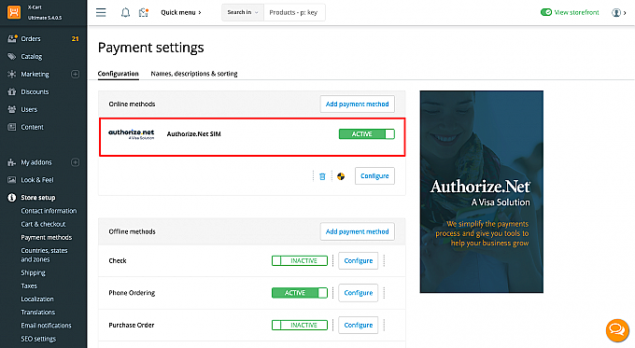Viewport: 635px width, 348px height.
Task: Open Contact information submenu
Action: (49, 211)
